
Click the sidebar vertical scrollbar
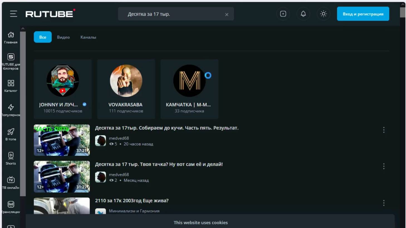(23, 114)
